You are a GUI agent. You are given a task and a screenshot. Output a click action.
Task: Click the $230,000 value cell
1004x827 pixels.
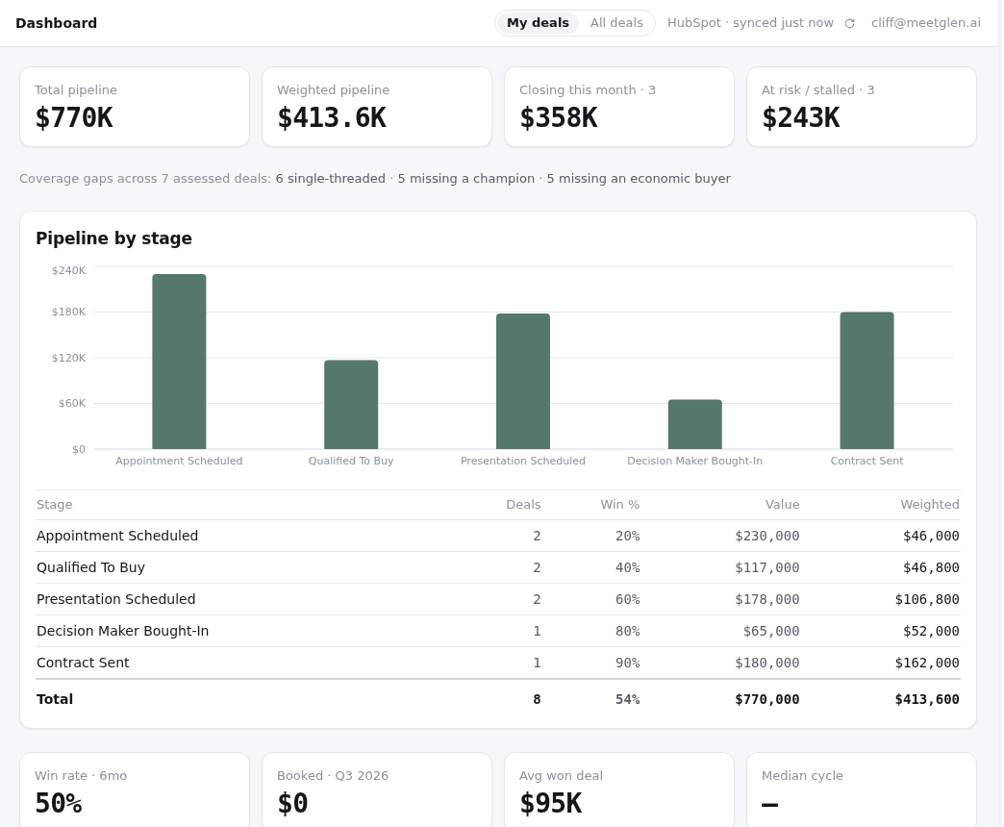tap(767, 536)
